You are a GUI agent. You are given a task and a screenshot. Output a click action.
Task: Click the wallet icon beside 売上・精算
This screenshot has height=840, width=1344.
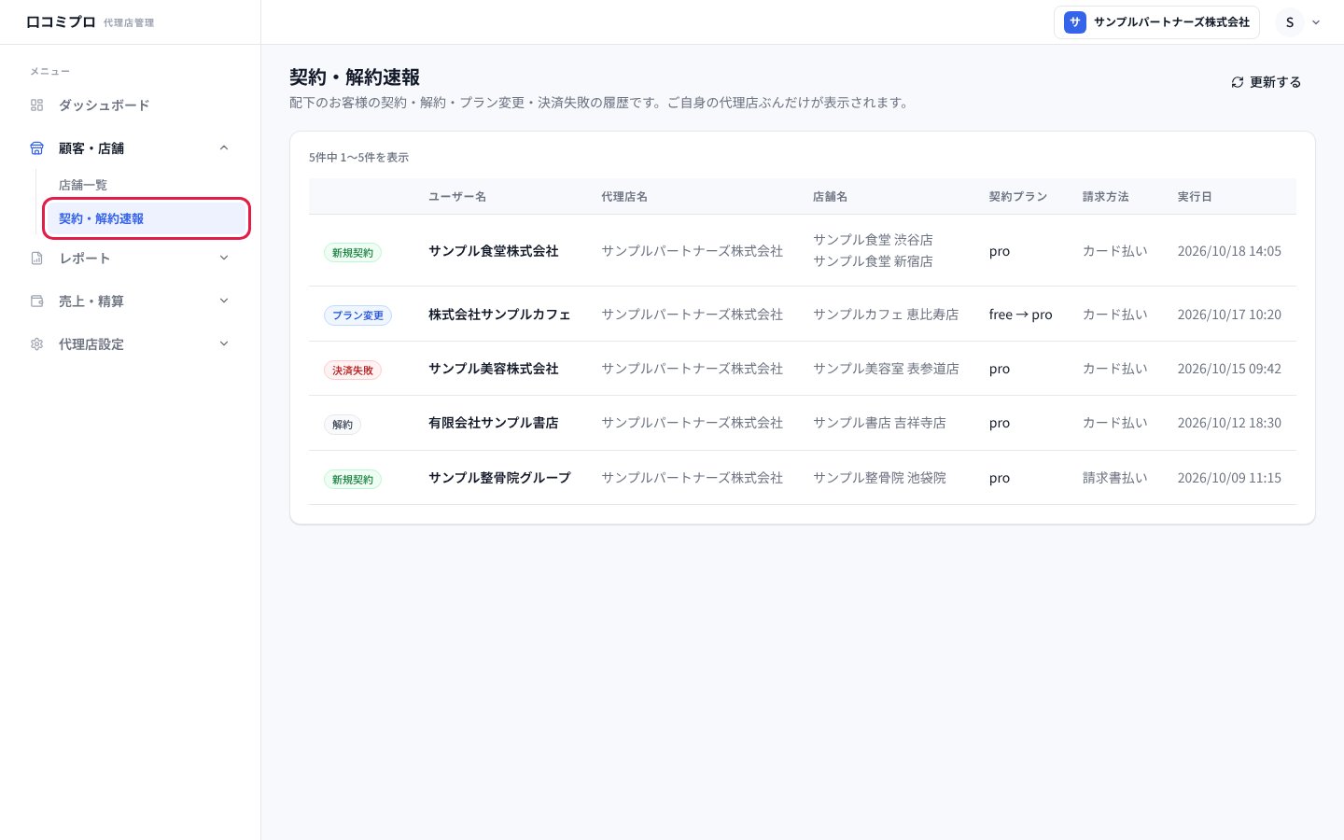[x=37, y=301]
